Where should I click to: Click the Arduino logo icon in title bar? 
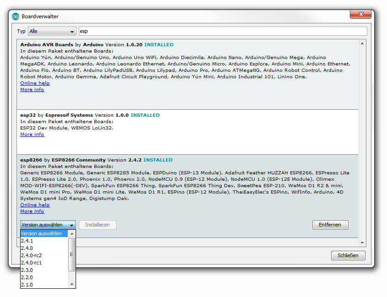(x=15, y=16)
